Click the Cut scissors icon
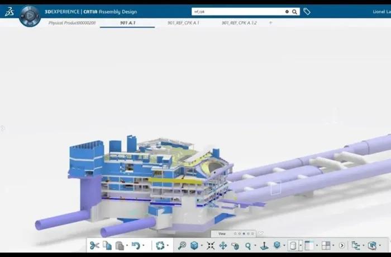 point(94,245)
